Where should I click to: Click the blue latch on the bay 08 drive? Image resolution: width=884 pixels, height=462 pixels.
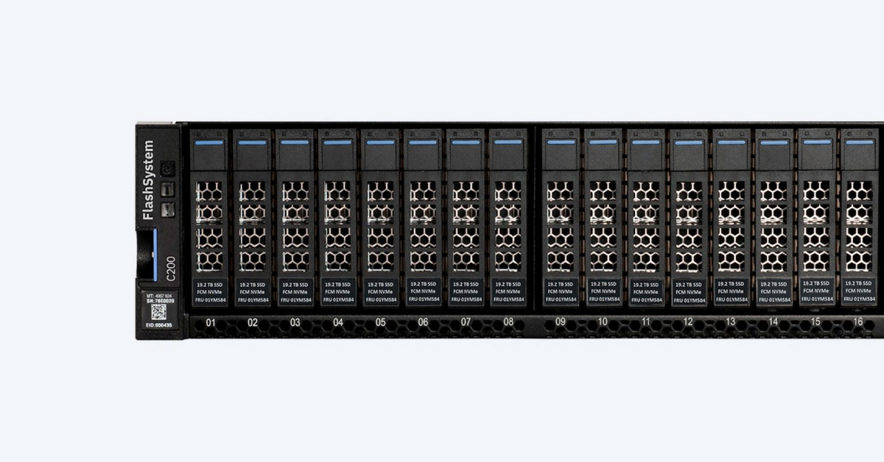pos(508,142)
